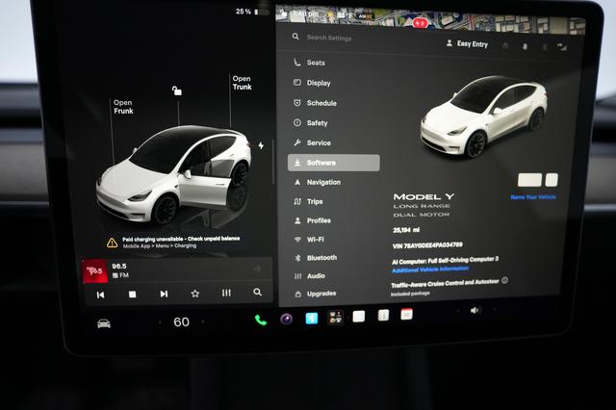This screenshot has width=616, height=410.
Task: Tap the speaker volume icon
Action: coord(475,310)
